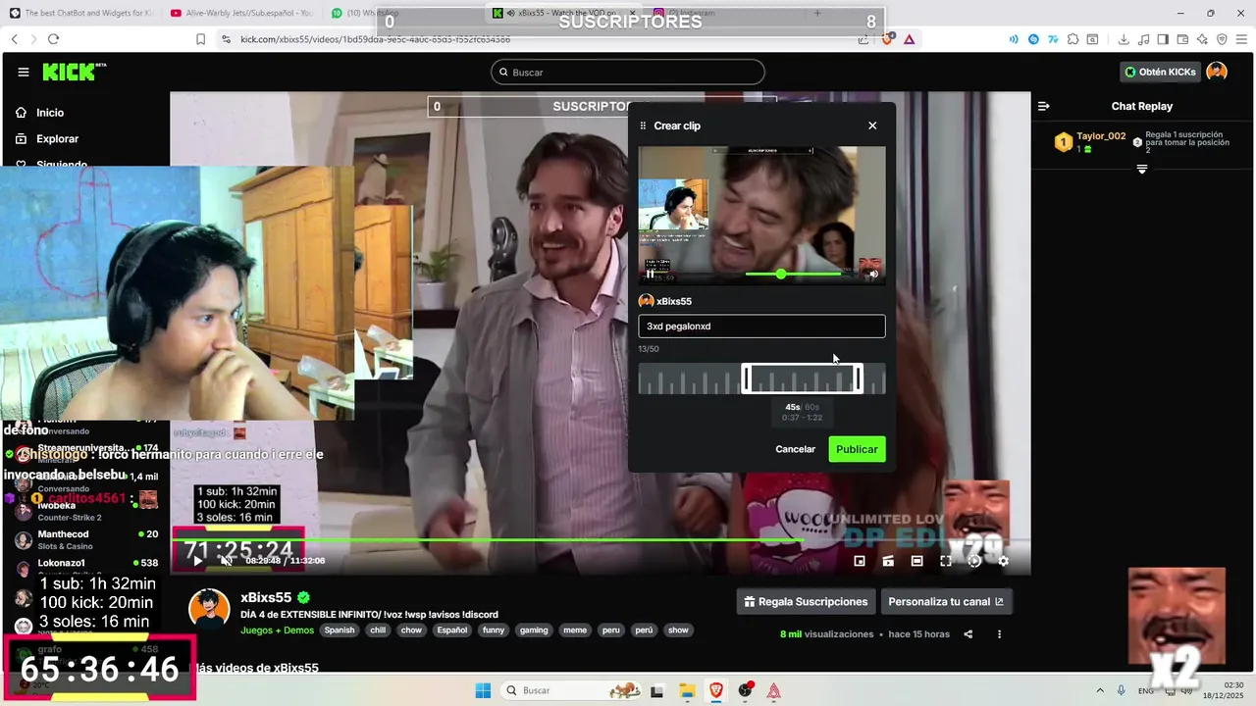Edit the clip title field
This screenshot has width=1256, height=706.
[761, 326]
